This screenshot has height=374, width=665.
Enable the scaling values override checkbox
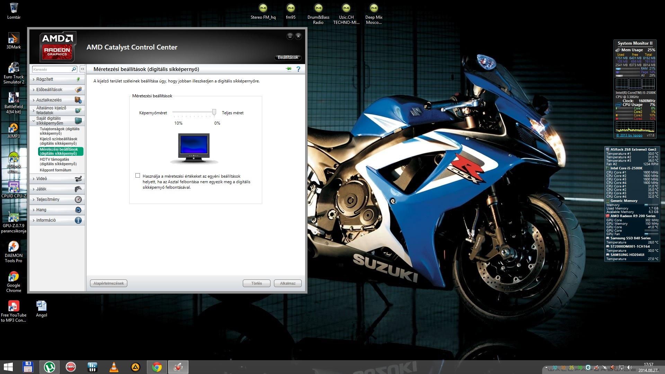point(138,176)
